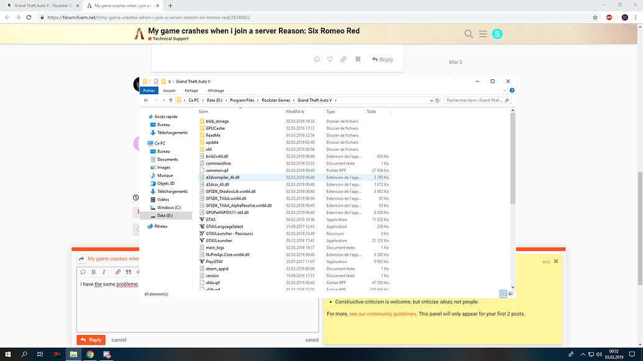
Task: Click the reply-to arrow icon in composer
Action: (81, 259)
